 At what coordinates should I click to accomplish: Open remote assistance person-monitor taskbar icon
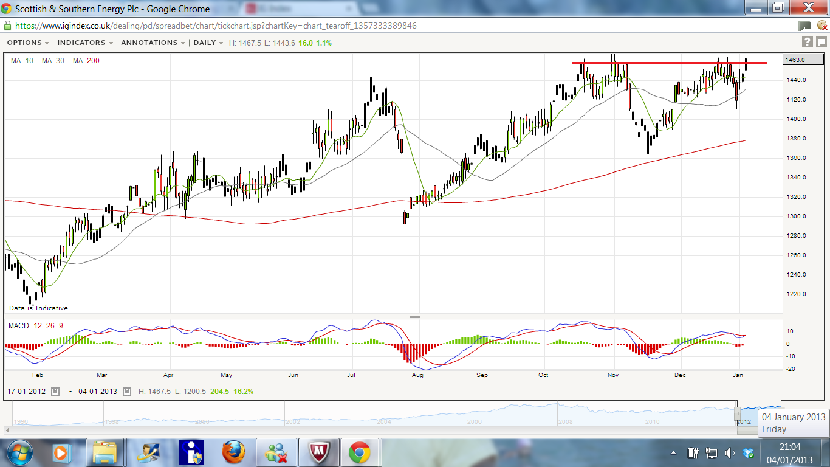click(x=148, y=452)
